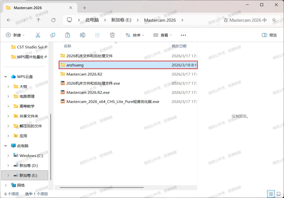This screenshot has width=284, height=198.
Task: Open the 查看 view dropdown
Action: pos(163,35)
